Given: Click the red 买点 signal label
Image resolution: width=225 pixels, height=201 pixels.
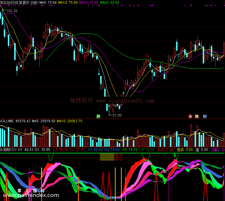Looking at the screenshot, I should tap(165, 150).
